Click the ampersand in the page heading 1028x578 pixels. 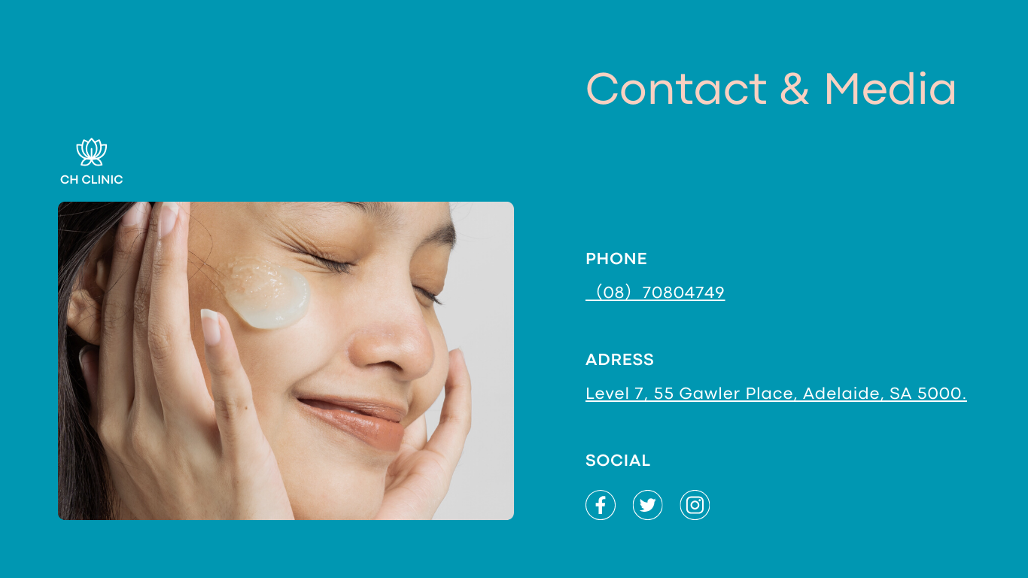click(x=795, y=89)
